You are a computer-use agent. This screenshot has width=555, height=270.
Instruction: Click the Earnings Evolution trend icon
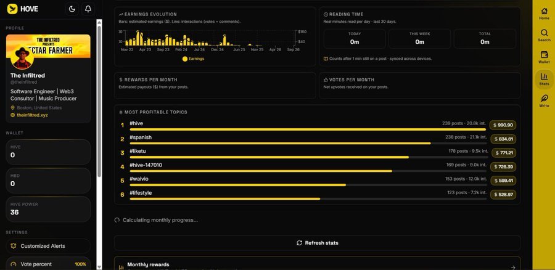pyautogui.click(x=121, y=15)
